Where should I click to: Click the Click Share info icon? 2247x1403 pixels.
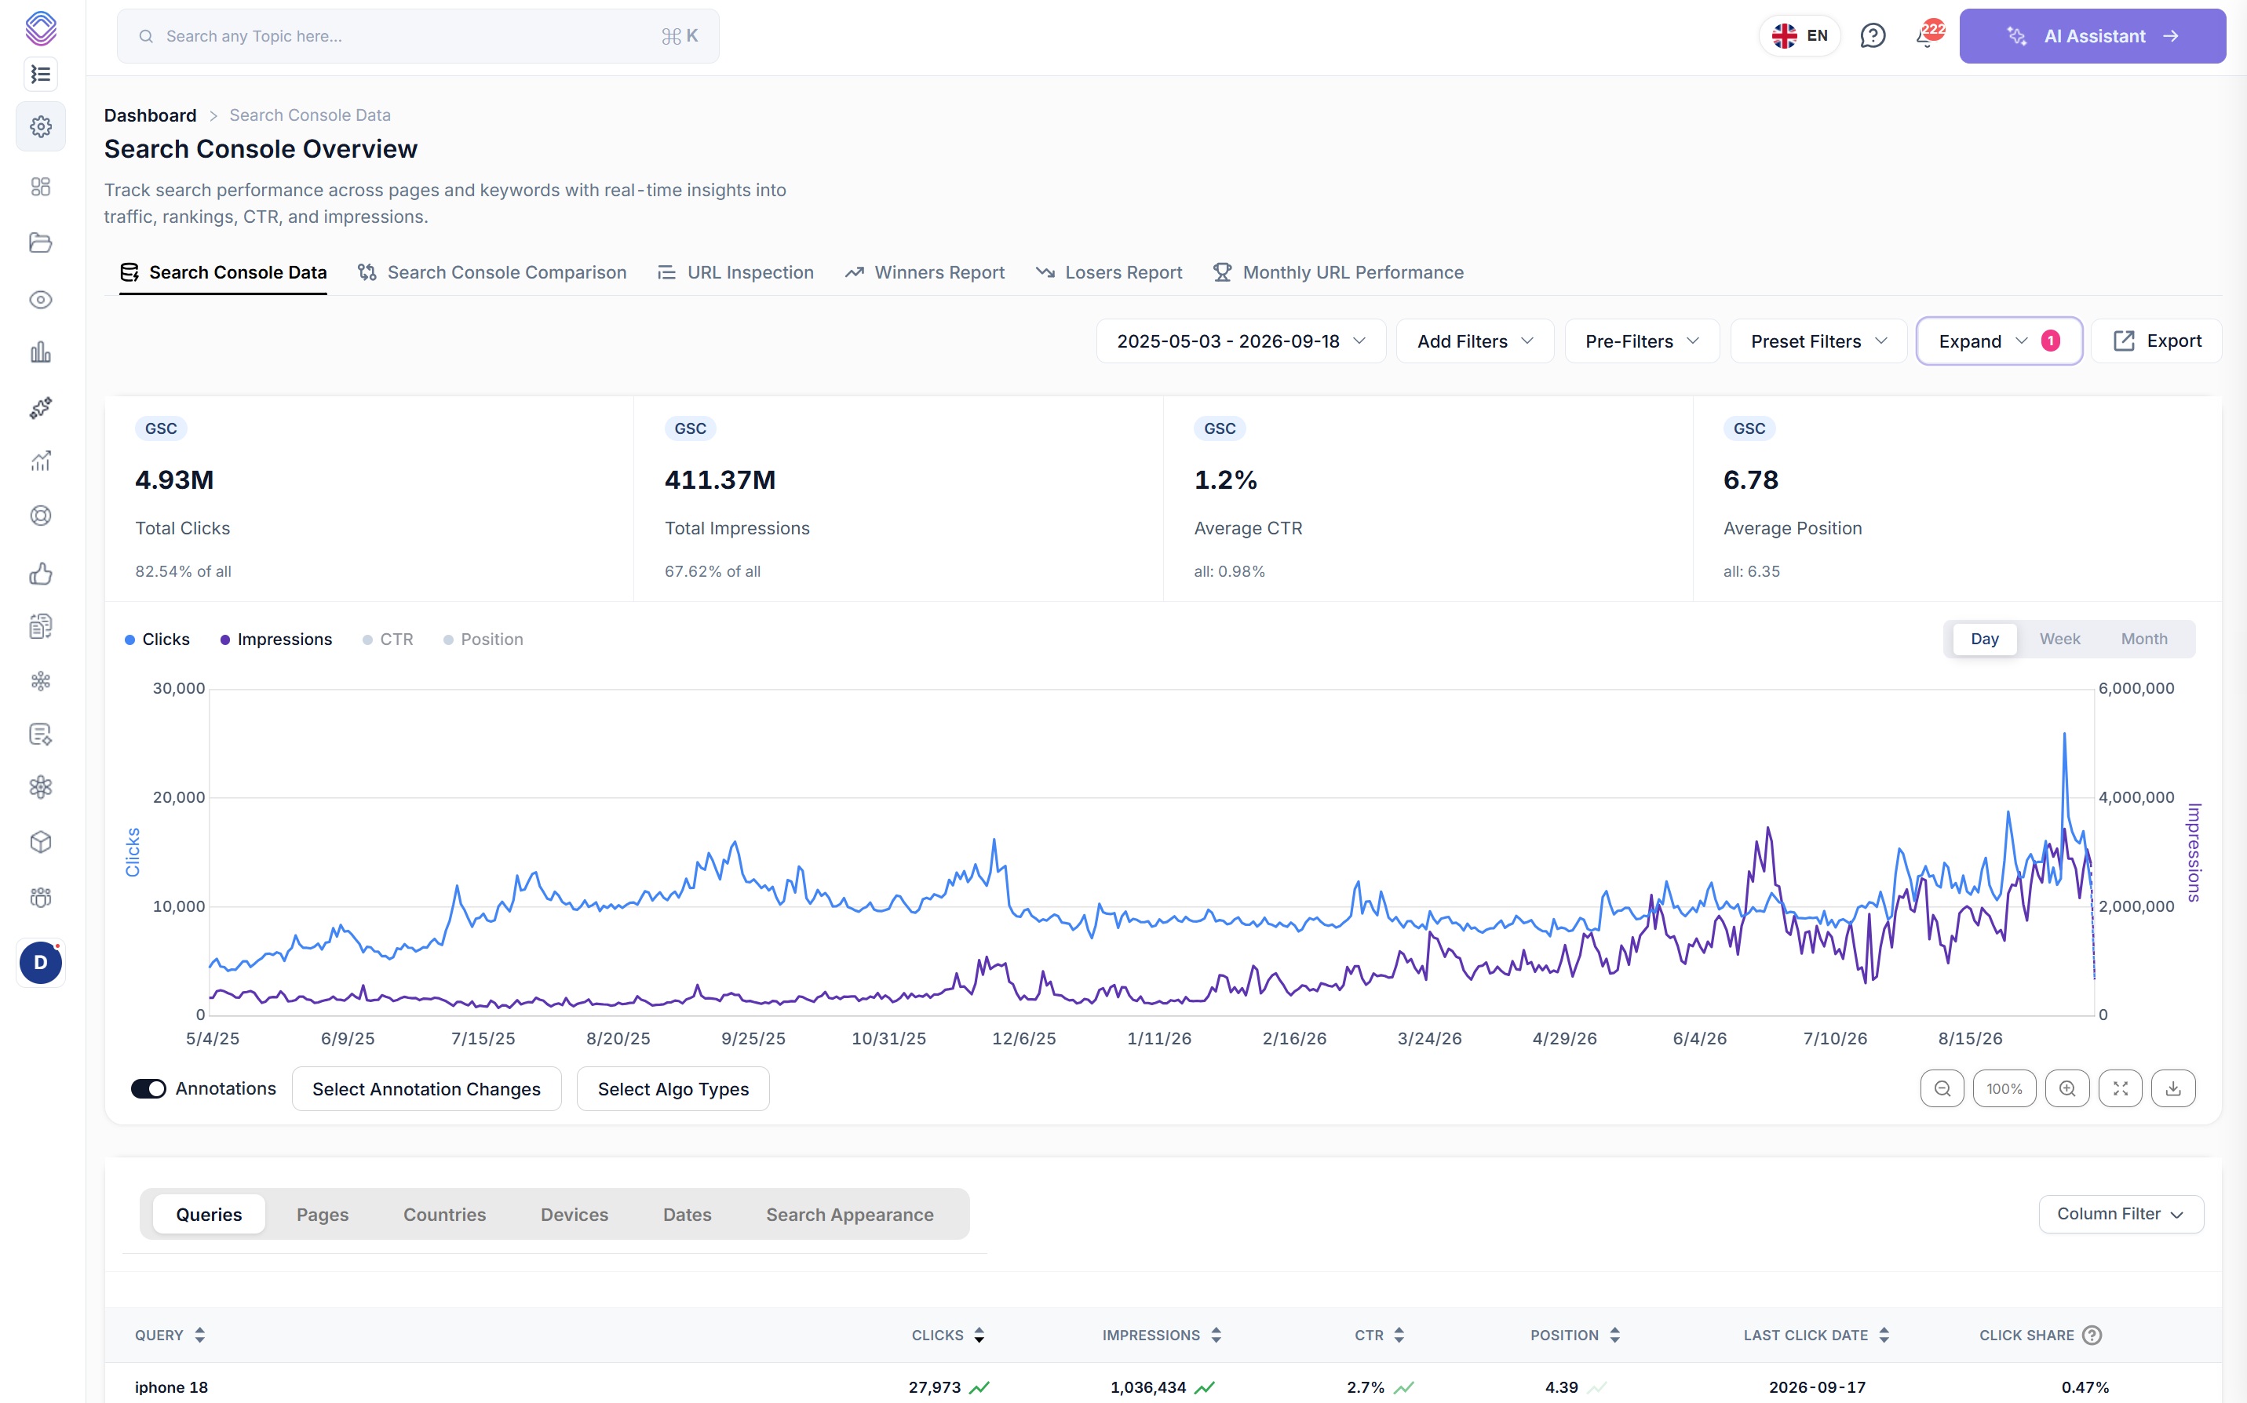[2091, 1336]
